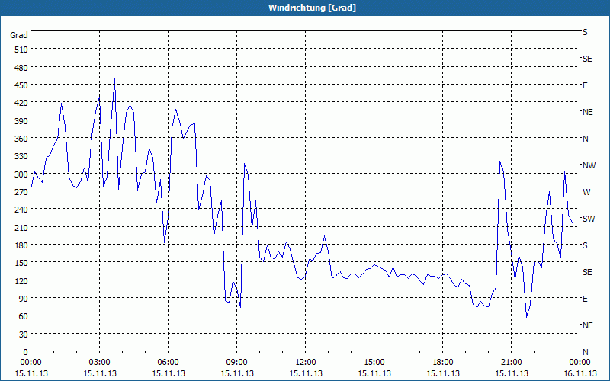This screenshot has height=381, width=610.
Task: Click the 240 degree axis label
Action: tap(22, 210)
